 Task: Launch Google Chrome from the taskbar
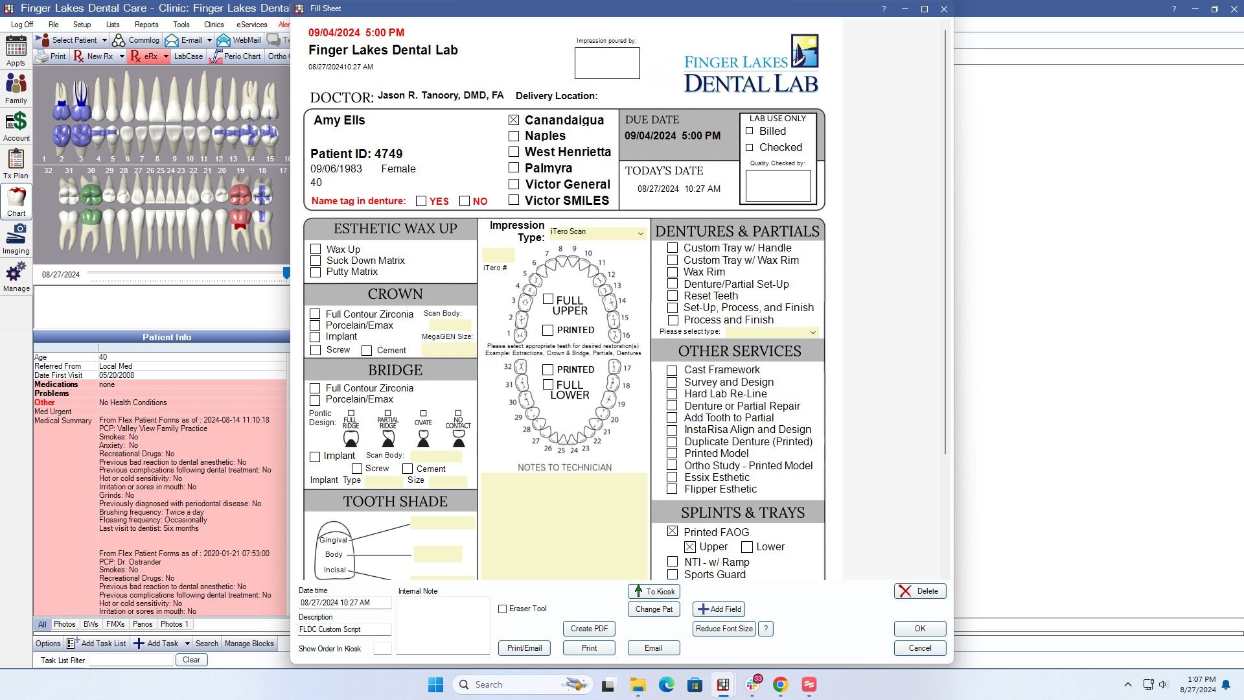pyautogui.click(x=780, y=684)
